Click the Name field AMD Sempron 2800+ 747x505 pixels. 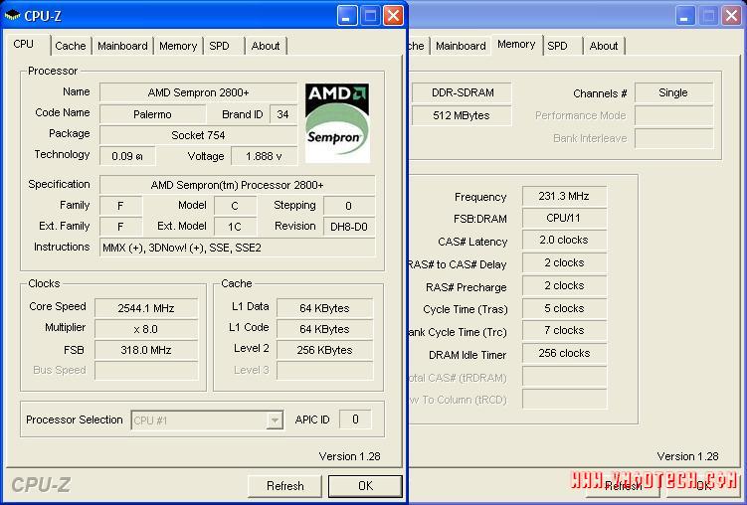click(198, 92)
